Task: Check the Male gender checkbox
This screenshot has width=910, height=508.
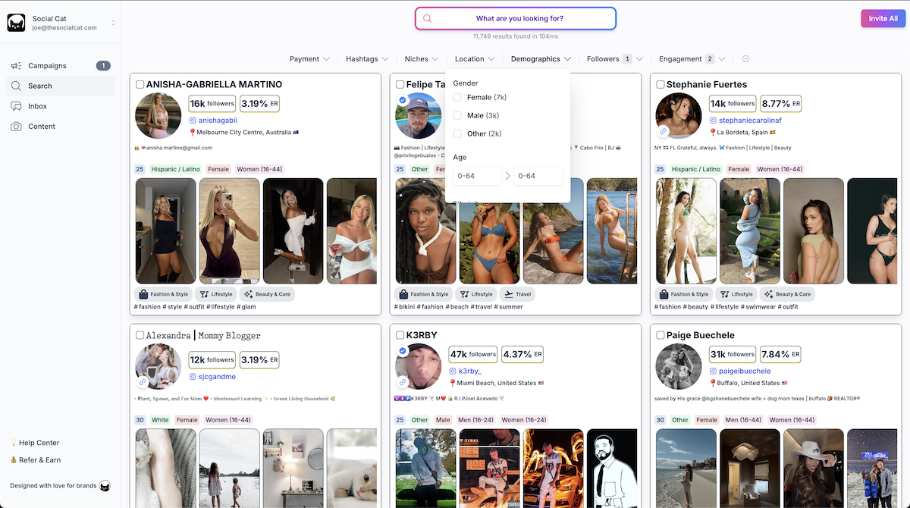Action: [457, 115]
